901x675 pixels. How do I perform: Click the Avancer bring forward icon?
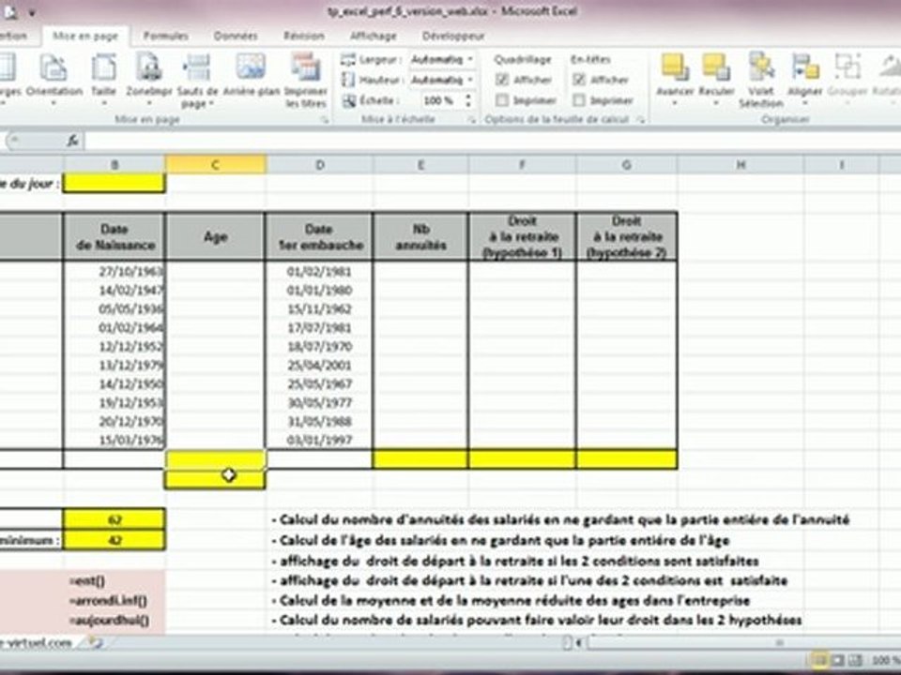(x=675, y=67)
